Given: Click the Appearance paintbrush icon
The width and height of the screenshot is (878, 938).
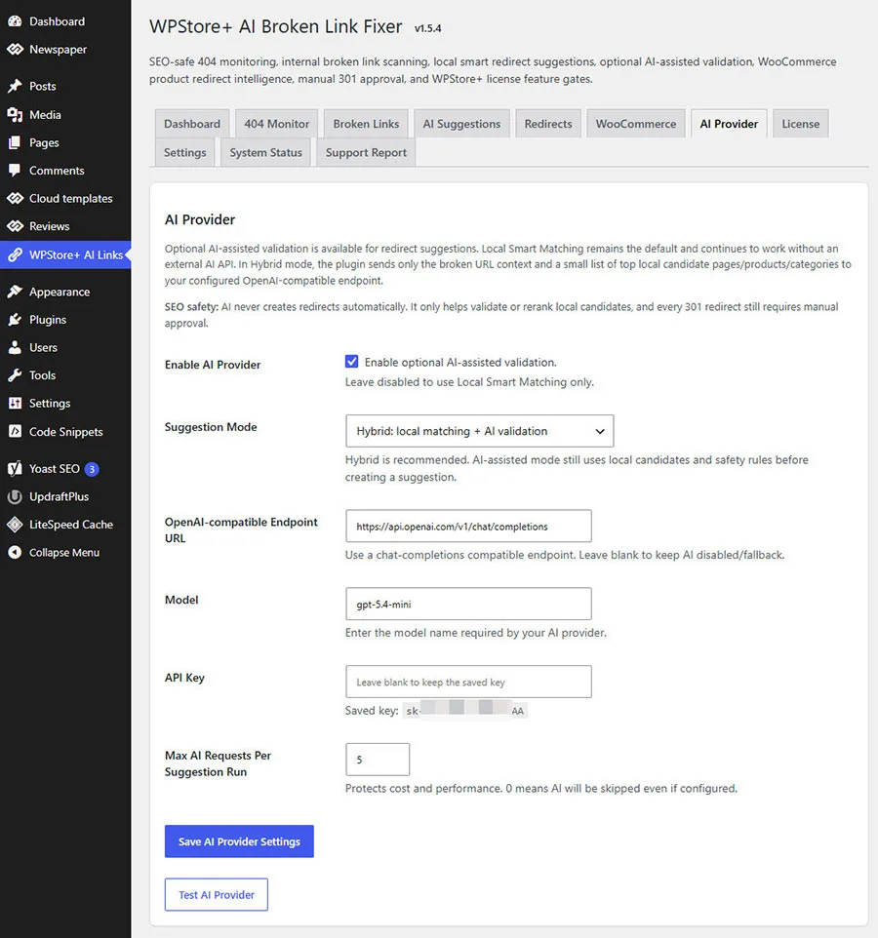Looking at the screenshot, I should pos(15,292).
